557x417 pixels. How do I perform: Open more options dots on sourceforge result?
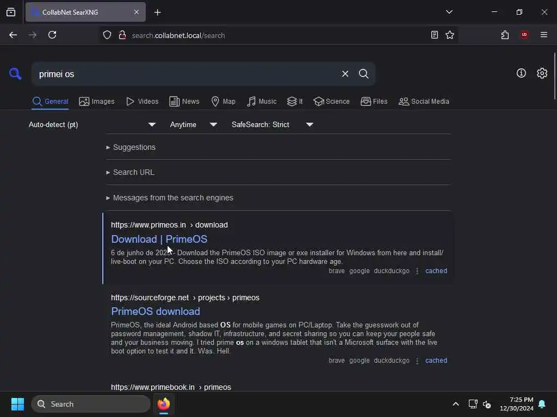(417, 361)
